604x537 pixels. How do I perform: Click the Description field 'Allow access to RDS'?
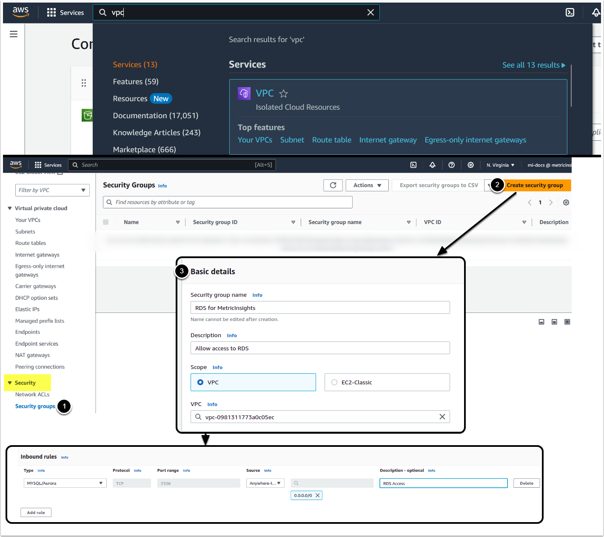[320, 348]
